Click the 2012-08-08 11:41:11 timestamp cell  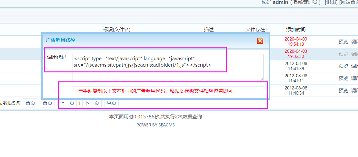[x=296, y=78]
